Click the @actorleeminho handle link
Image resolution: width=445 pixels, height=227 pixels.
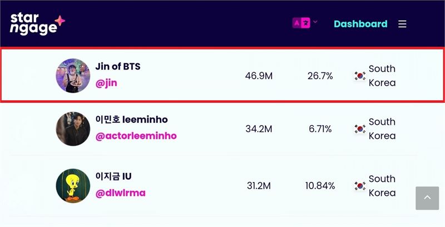point(136,136)
